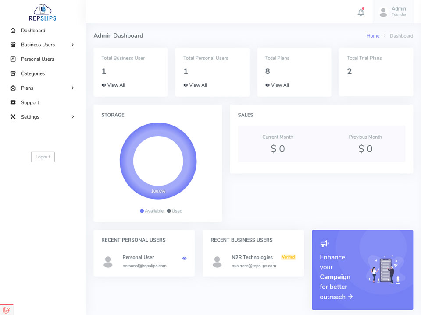Toggle the Available legend item in Storage chart
Screen dimensions: 421x315
coord(152,211)
